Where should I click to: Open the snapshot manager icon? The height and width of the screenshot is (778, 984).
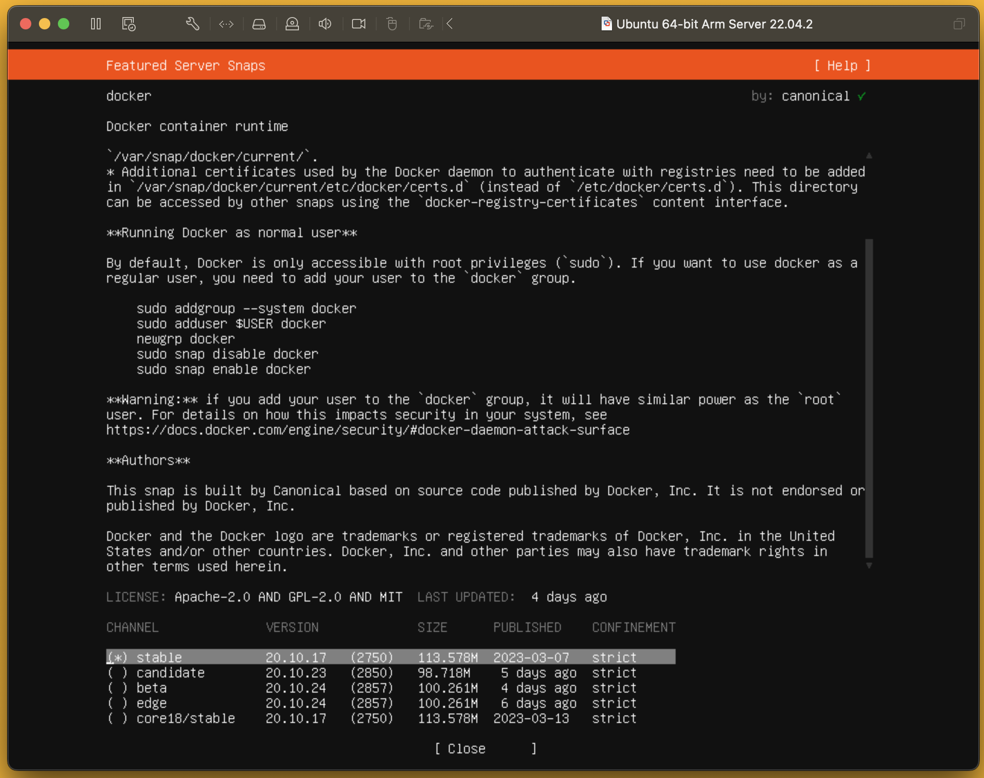[129, 24]
